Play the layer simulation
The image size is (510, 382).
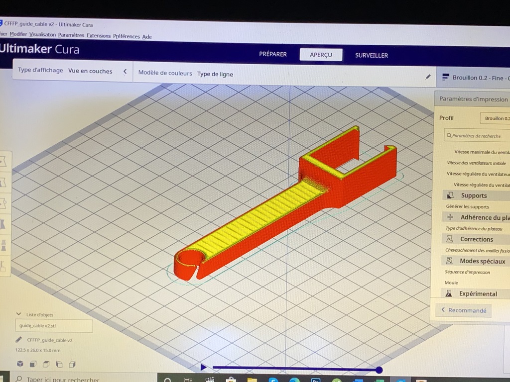pyautogui.click(x=203, y=368)
